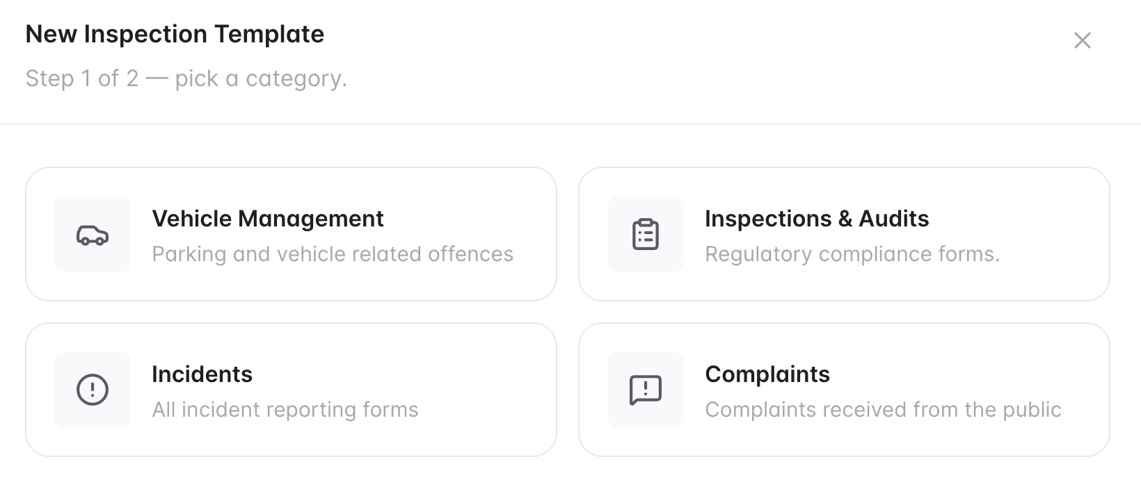Viewport: 1141px width, 489px height.
Task: Click 'Parking and vehicle related offences' description
Action: pyautogui.click(x=333, y=254)
